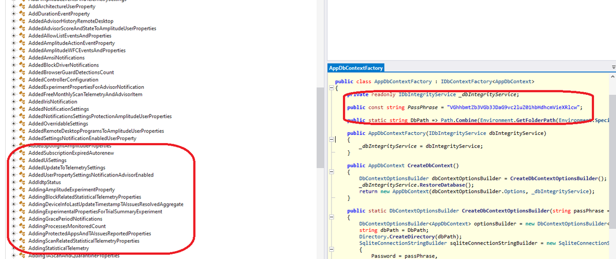Image resolution: width=616 pixels, height=259 pixels.
Task: Open the tab list dropdown arrow
Action: click(613, 68)
